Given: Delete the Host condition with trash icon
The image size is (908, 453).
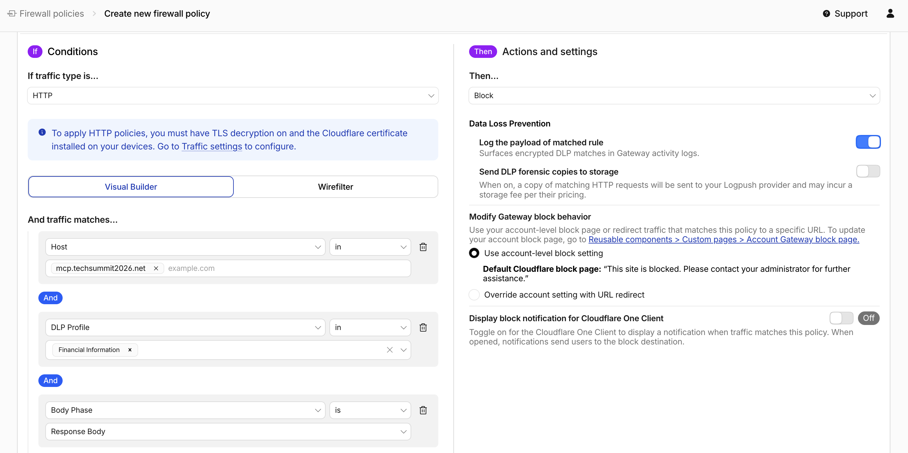Looking at the screenshot, I should point(423,247).
